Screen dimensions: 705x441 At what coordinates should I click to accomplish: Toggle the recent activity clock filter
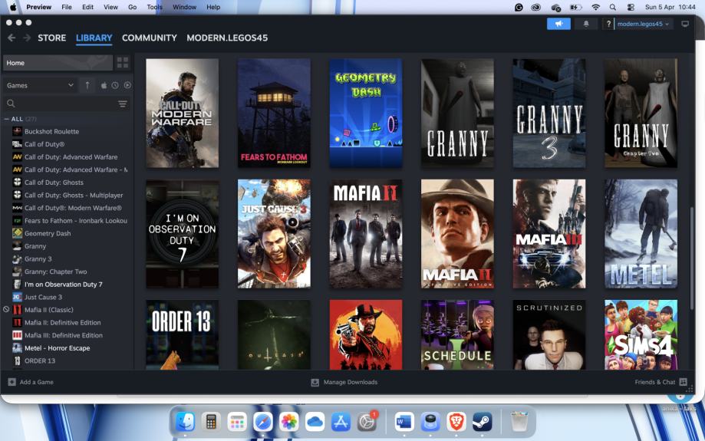coord(115,85)
